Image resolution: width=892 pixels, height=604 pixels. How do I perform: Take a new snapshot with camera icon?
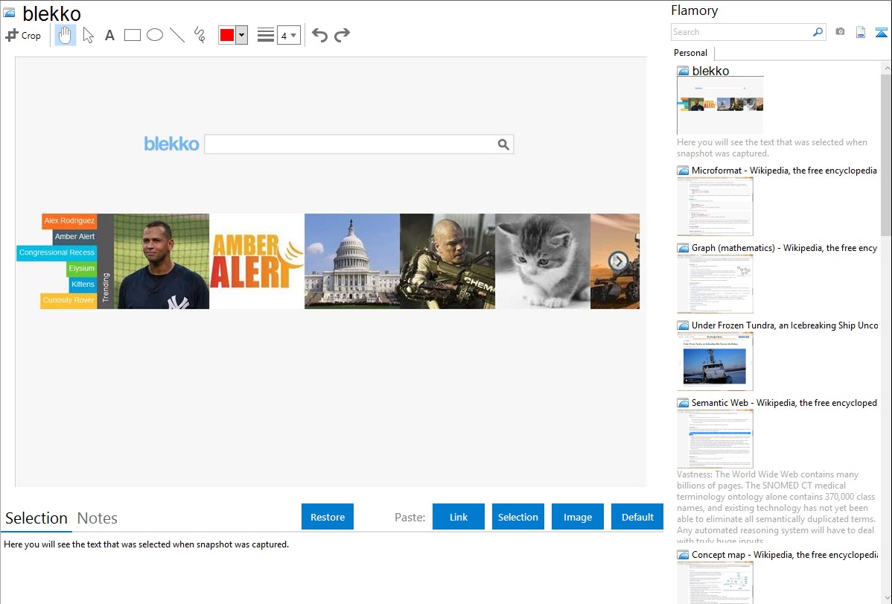[840, 32]
